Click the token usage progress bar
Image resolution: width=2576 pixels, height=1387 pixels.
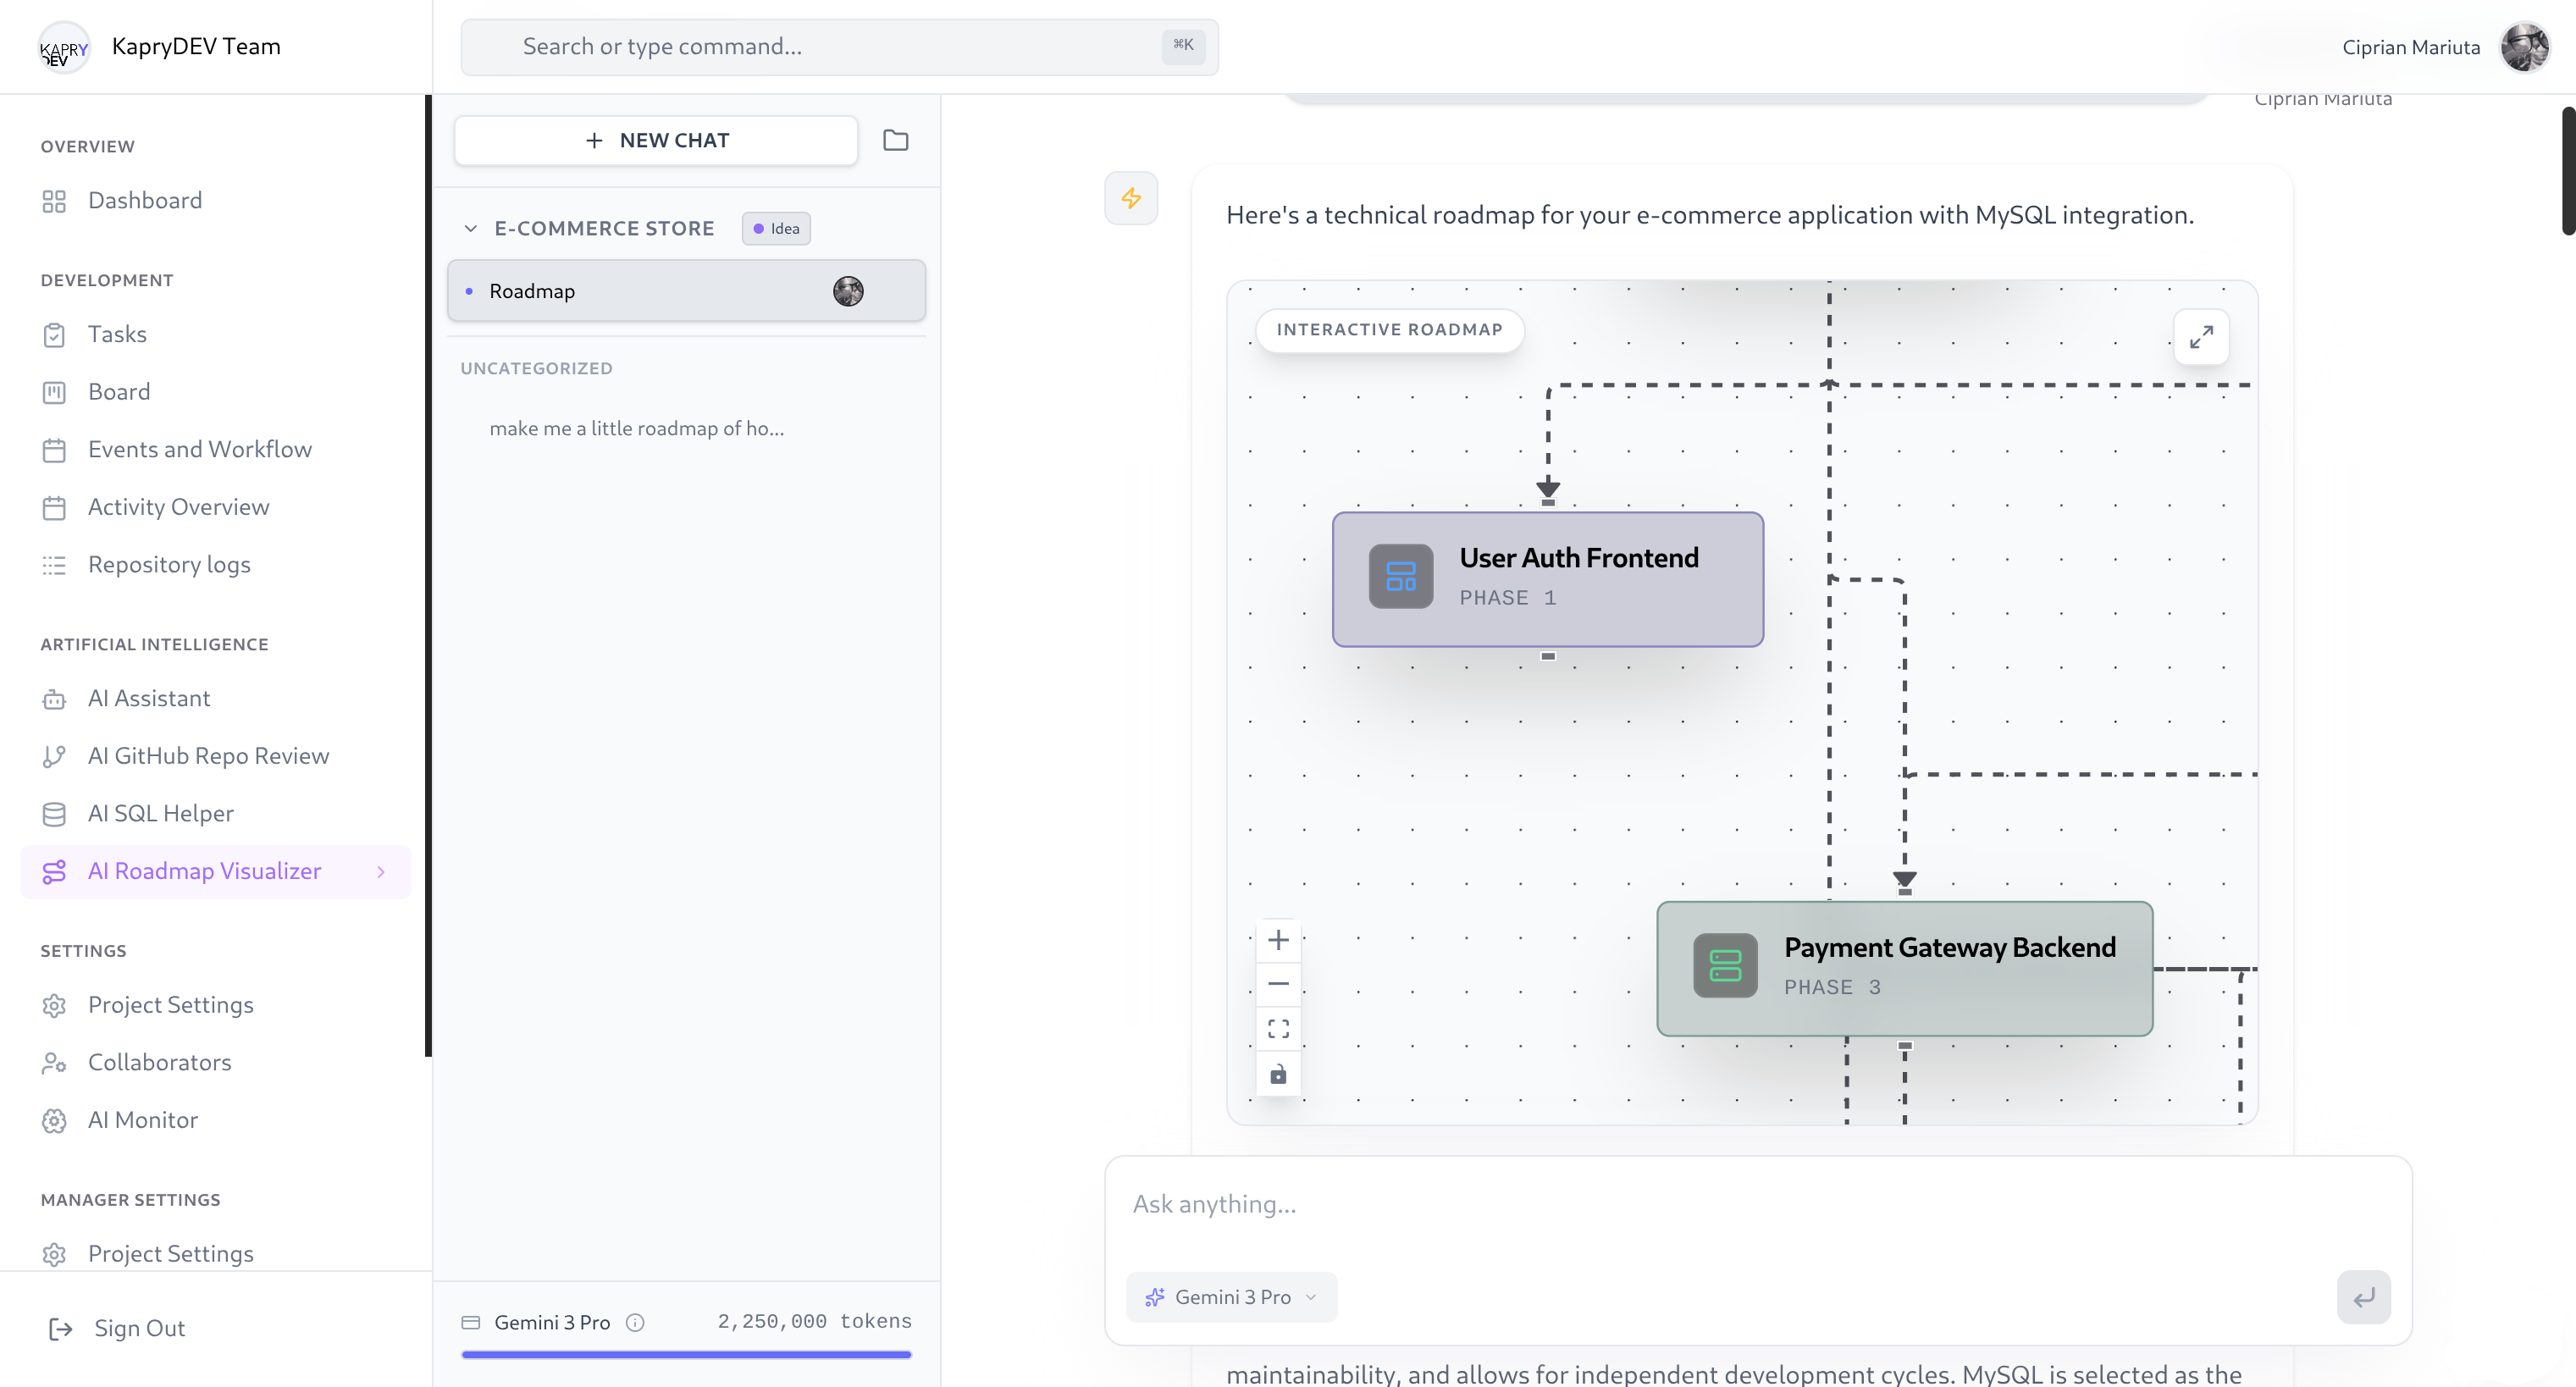click(686, 1354)
